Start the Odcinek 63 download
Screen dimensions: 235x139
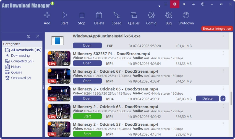point(87,116)
